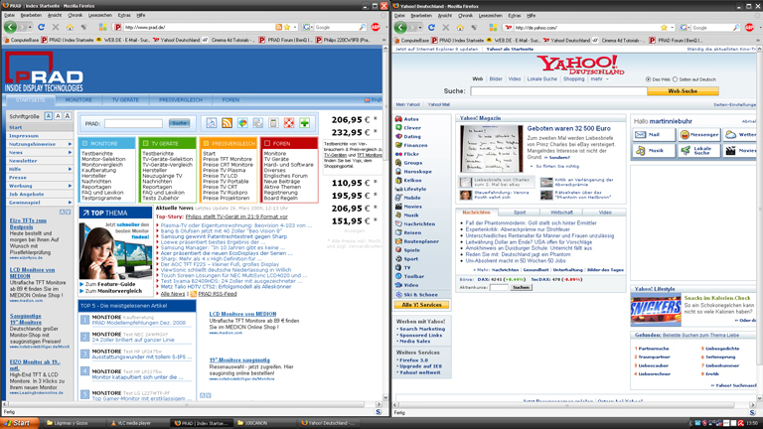Go to Home in the PRAD Firefox window
The image size is (763, 429).
[70, 27]
